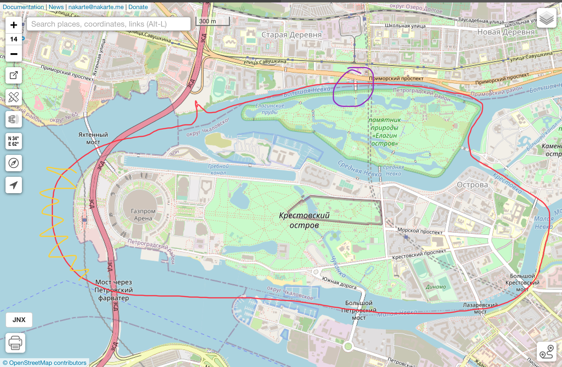Open the print map panel

(15, 343)
